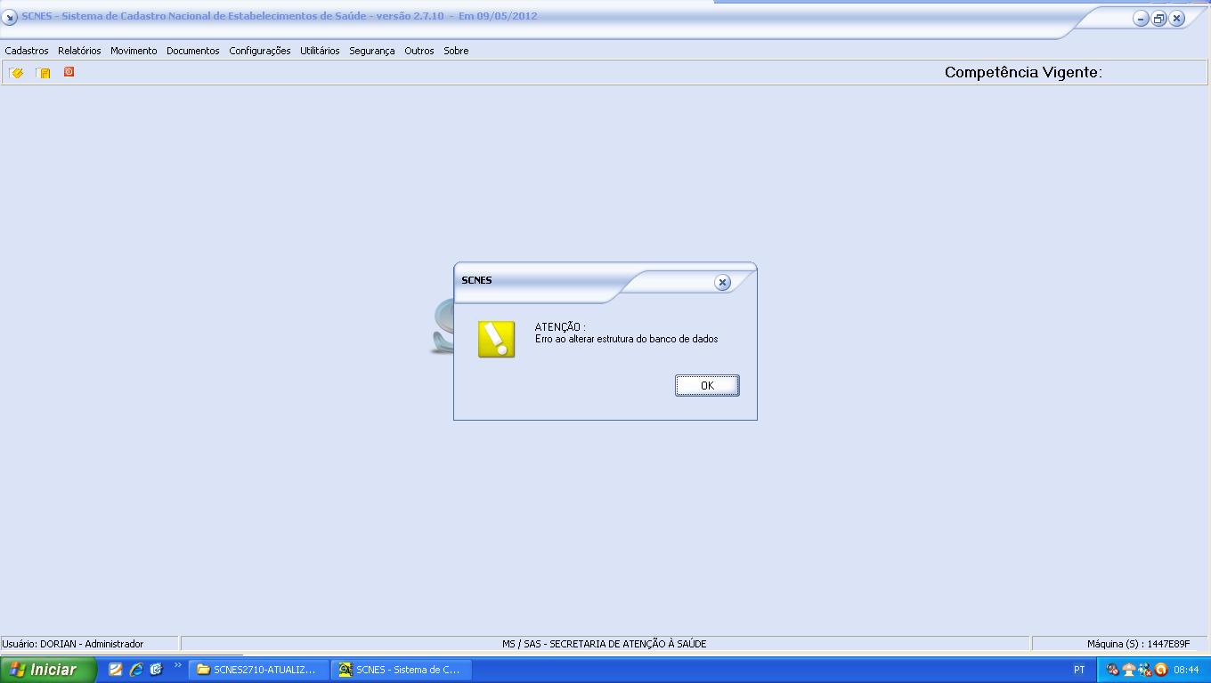This screenshot has width=1211, height=683.
Task: Click the mushroom-shaped system tray icon
Action: [x=1128, y=670]
